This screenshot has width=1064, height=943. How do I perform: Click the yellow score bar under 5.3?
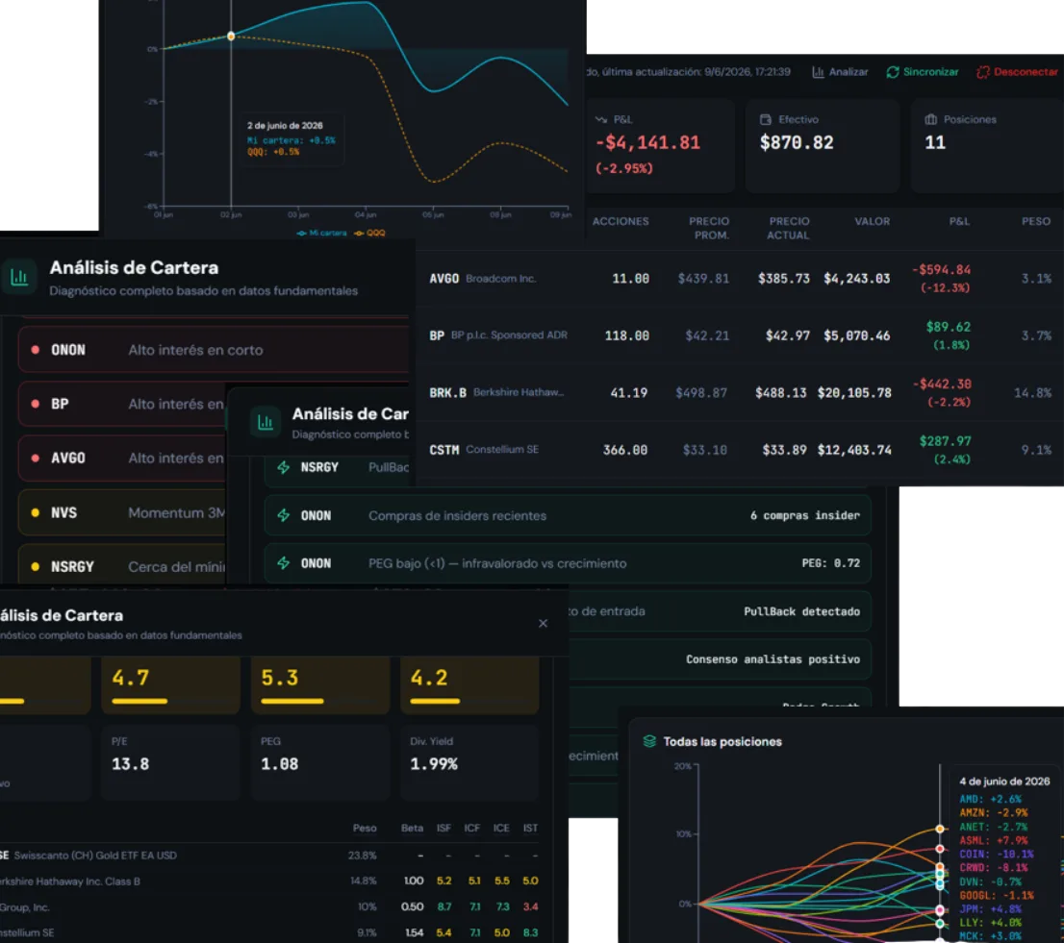[x=292, y=701]
